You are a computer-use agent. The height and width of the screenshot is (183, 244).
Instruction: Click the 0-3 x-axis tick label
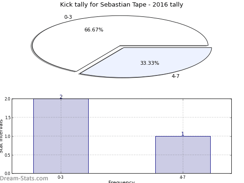click(x=61, y=177)
